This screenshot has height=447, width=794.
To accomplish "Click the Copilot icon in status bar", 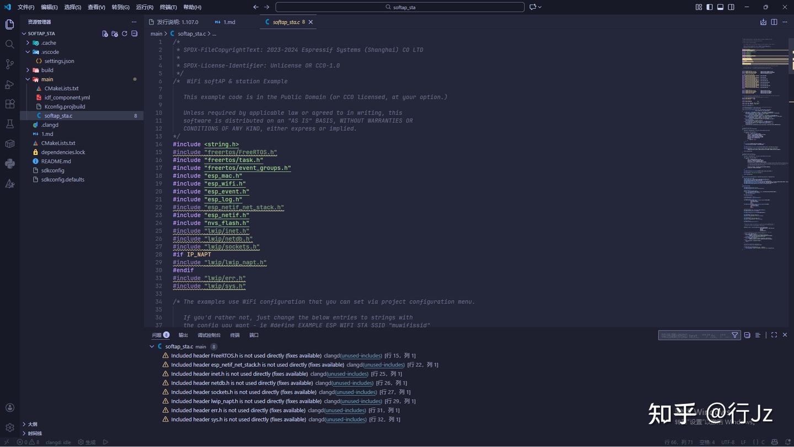I will (774, 442).
